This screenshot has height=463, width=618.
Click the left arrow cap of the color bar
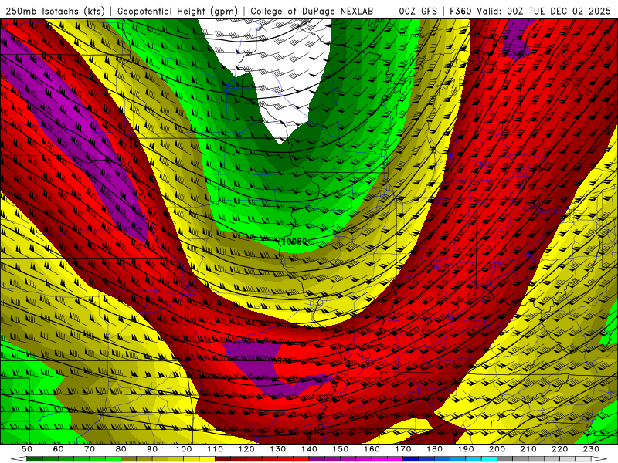point(19,458)
